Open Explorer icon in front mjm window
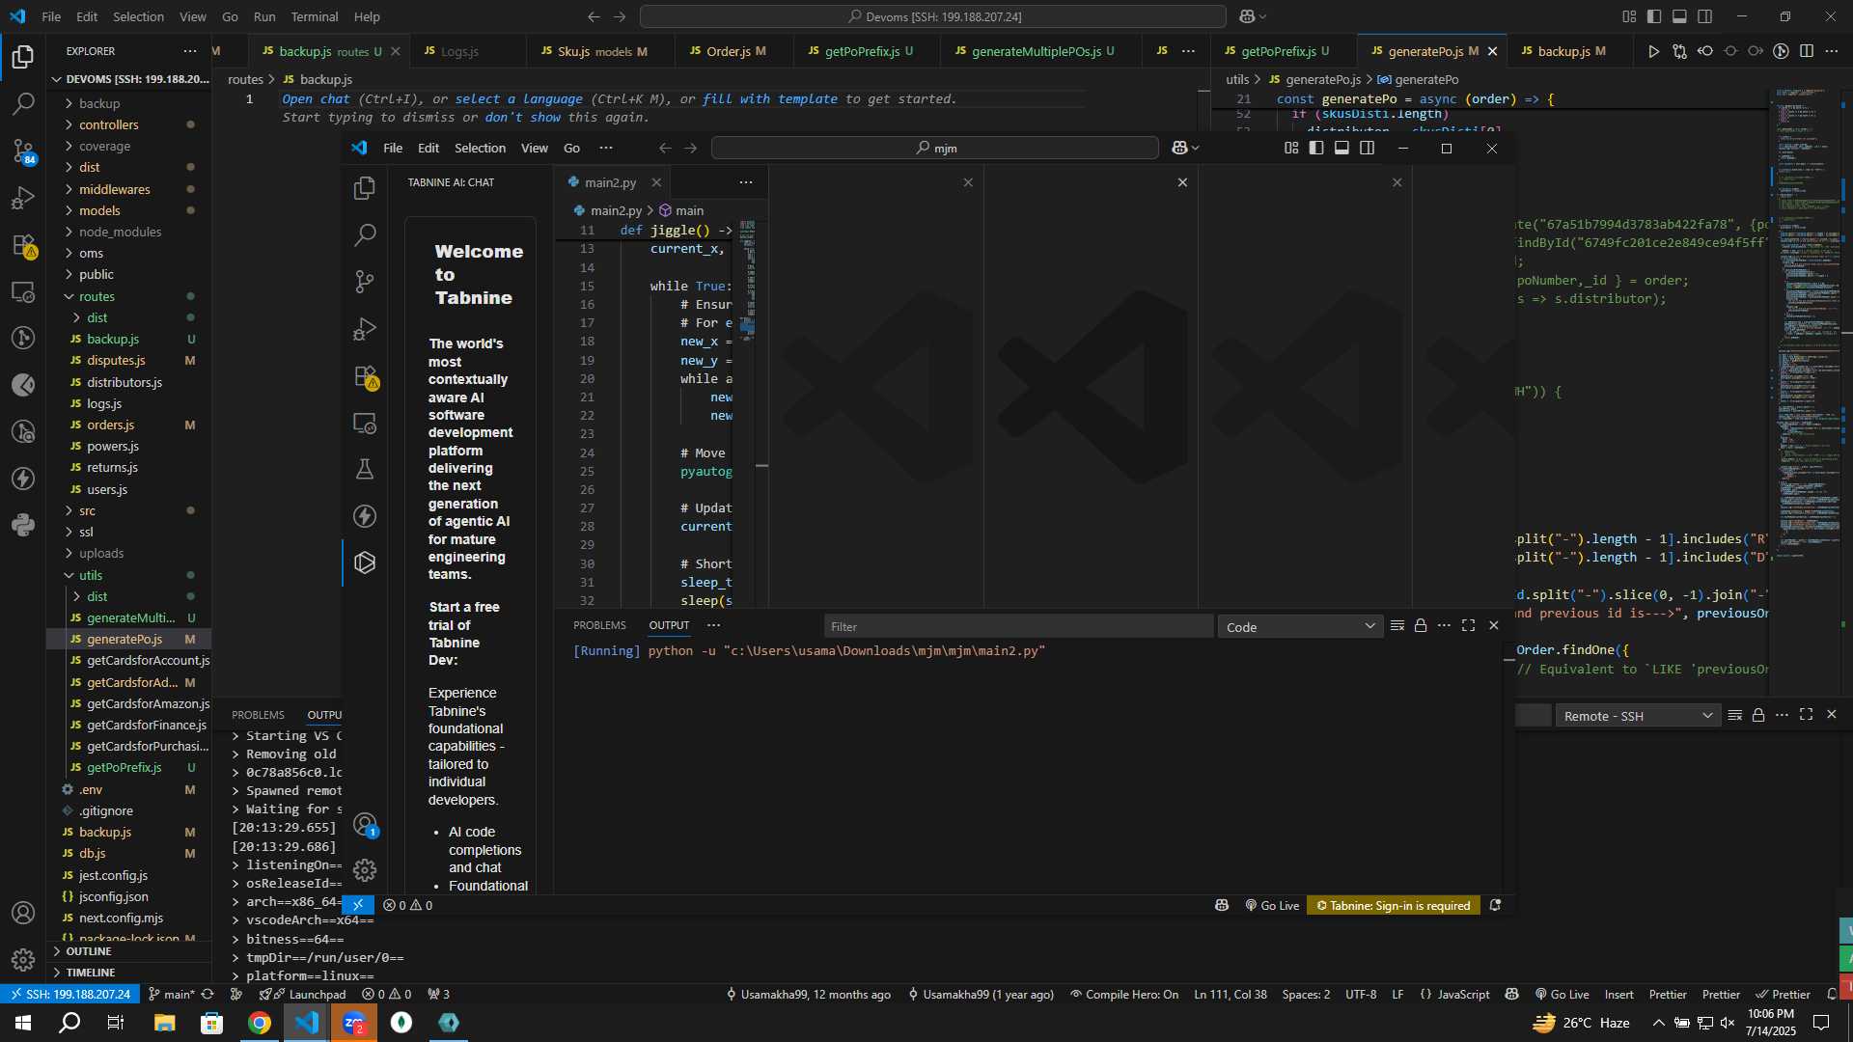The height and width of the screenshot is (1042, 1853). pos(365,188)
